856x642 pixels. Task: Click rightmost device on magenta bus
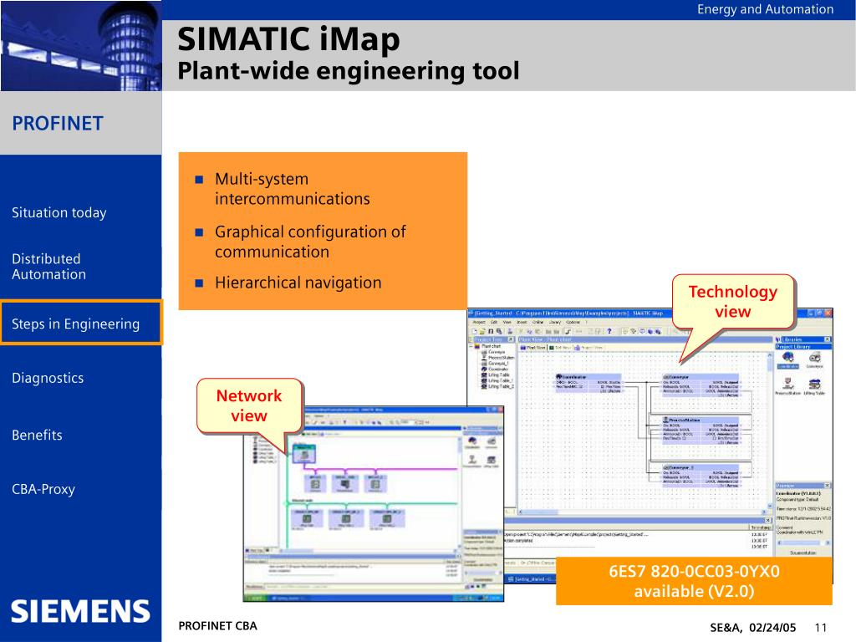[375, 484]
